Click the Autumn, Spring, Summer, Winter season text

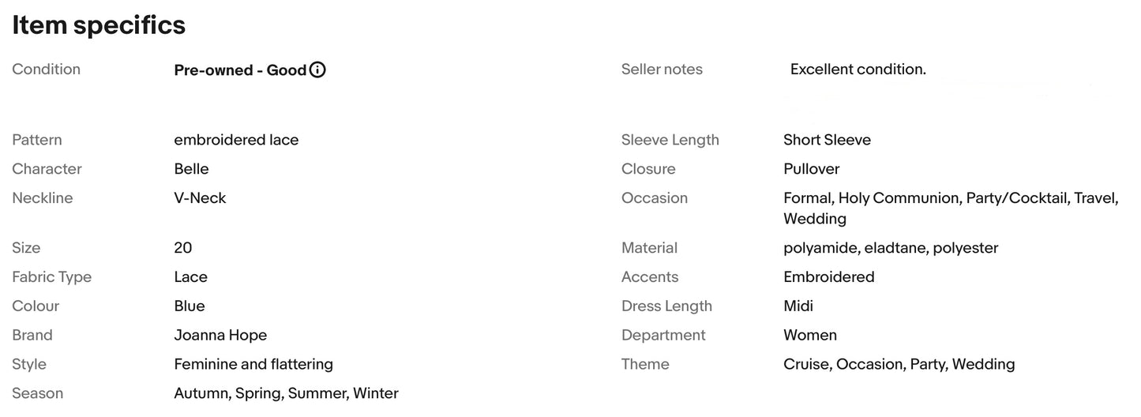pos(286,393)
